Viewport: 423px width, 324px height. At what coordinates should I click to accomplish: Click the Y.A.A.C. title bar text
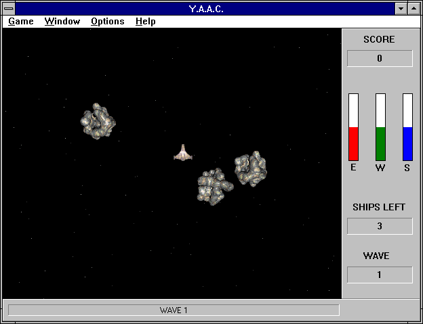[x=206, y=9]
